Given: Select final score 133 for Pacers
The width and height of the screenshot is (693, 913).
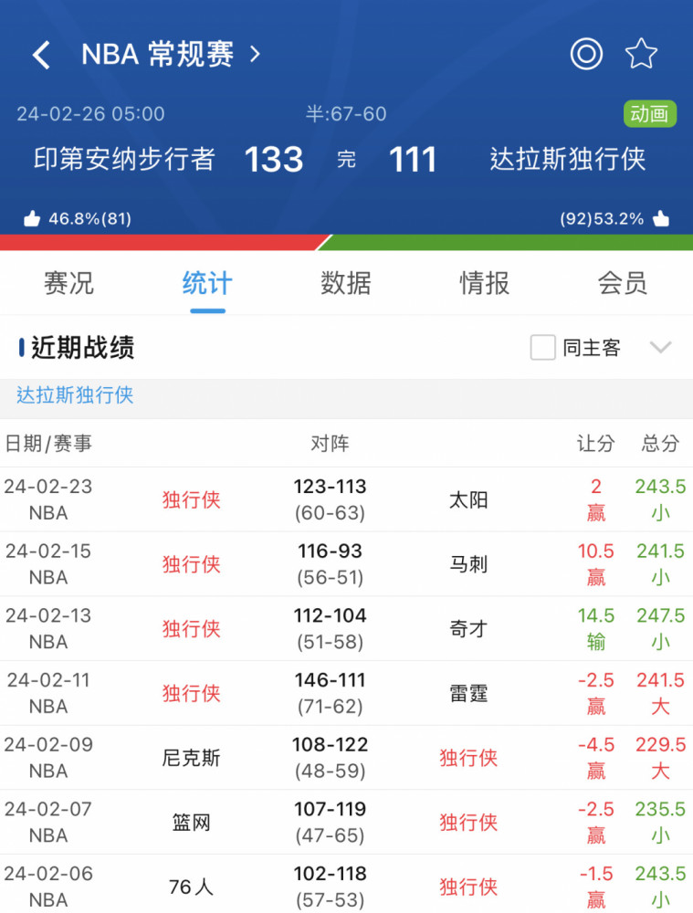Looking at the screenshot, I should (x=274, y=160).
